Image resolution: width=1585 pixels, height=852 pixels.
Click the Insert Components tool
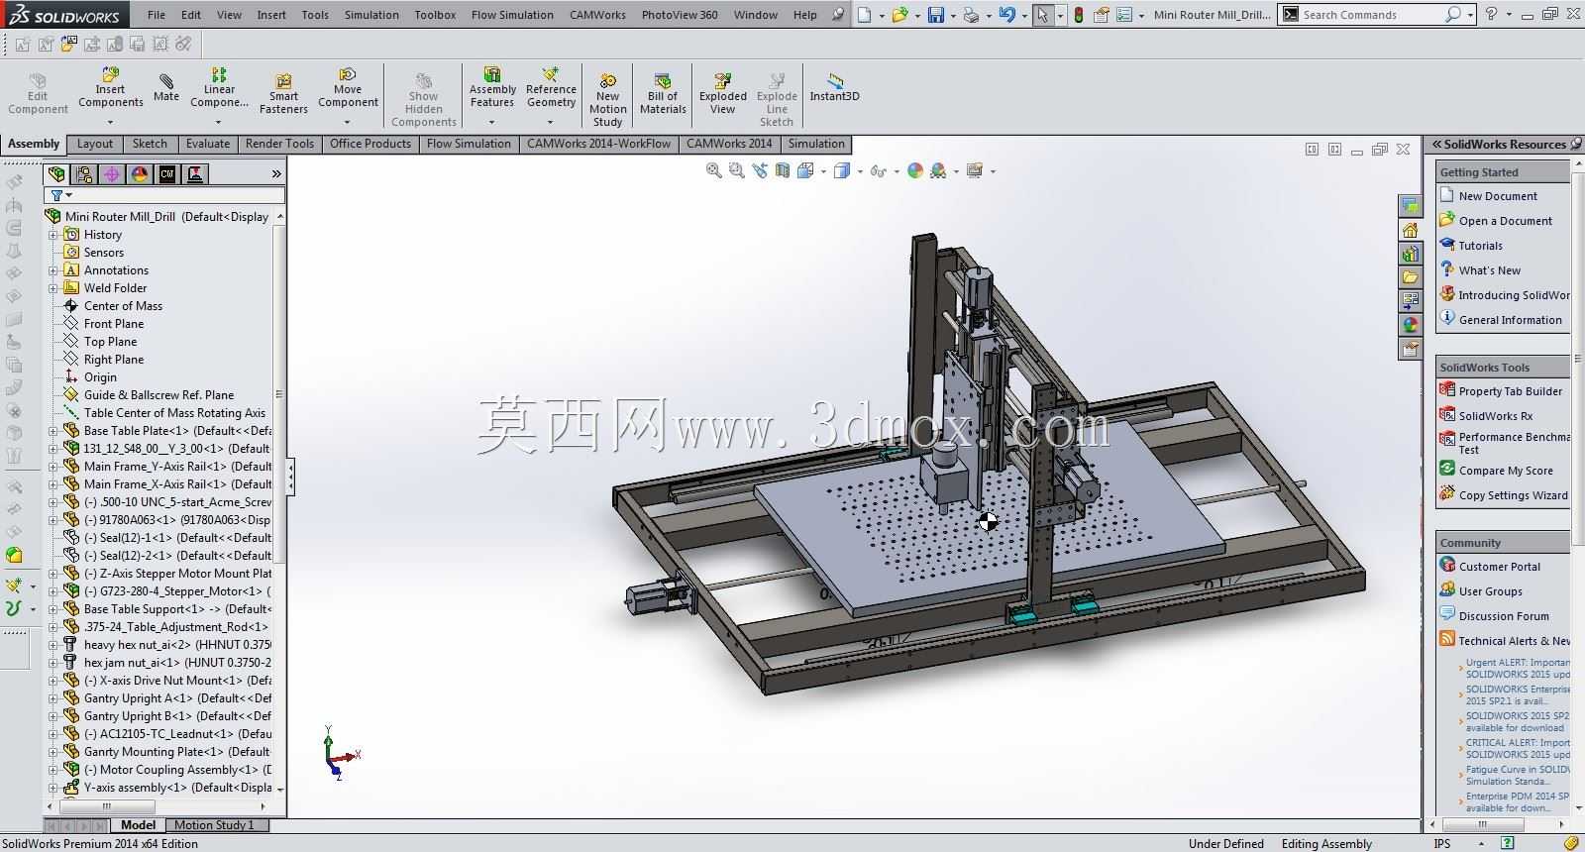[111, 88]
